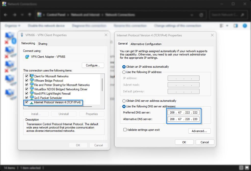Screen dimensions: 251x171
Task: Click the Configure button
Action: click(x=93, y=65)
